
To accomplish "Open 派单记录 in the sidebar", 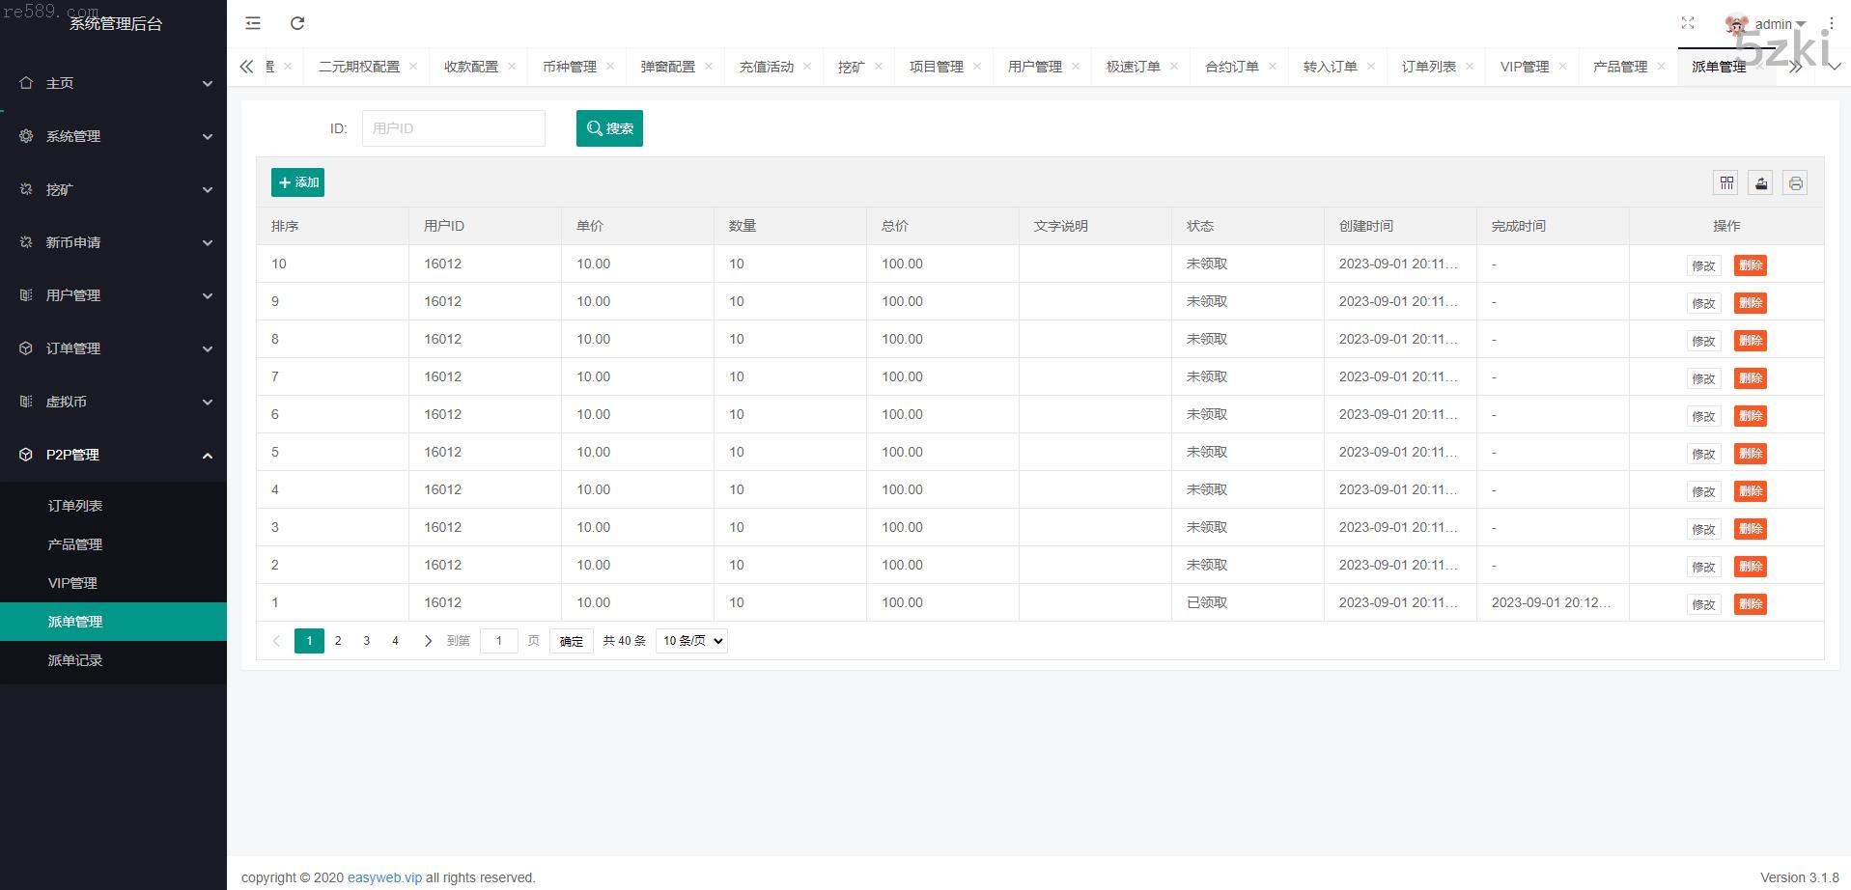I will coord(75,660).
